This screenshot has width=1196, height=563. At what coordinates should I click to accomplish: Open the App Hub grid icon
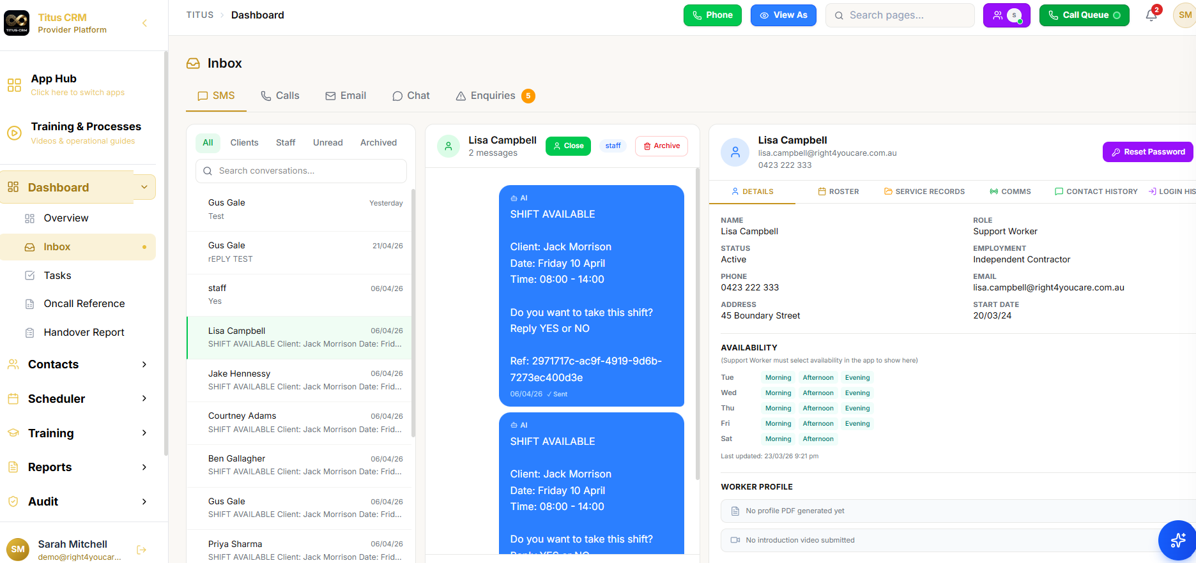click(14, 85)
